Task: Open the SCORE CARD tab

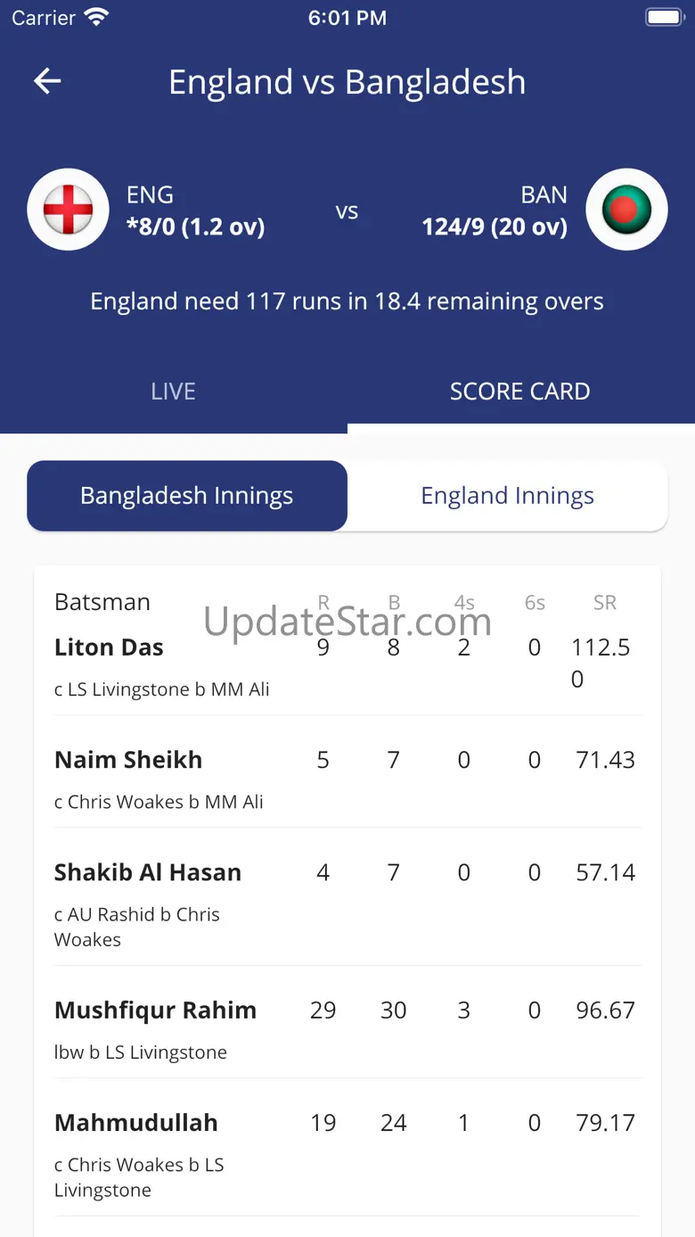Action: tap(519, 392)
